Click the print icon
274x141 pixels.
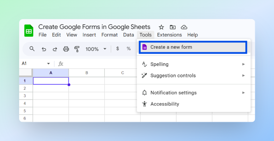click(x=66, y=49)
